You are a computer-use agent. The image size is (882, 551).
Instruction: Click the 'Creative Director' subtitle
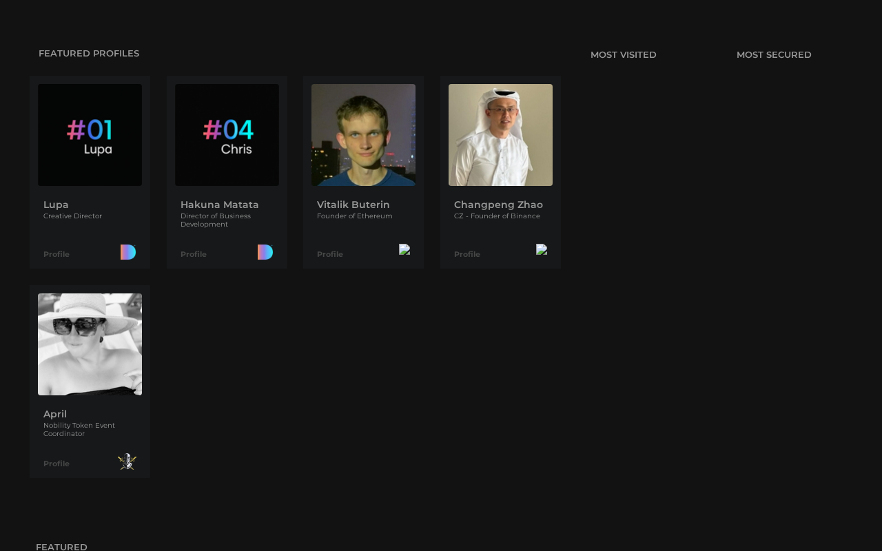pos(72,216)
